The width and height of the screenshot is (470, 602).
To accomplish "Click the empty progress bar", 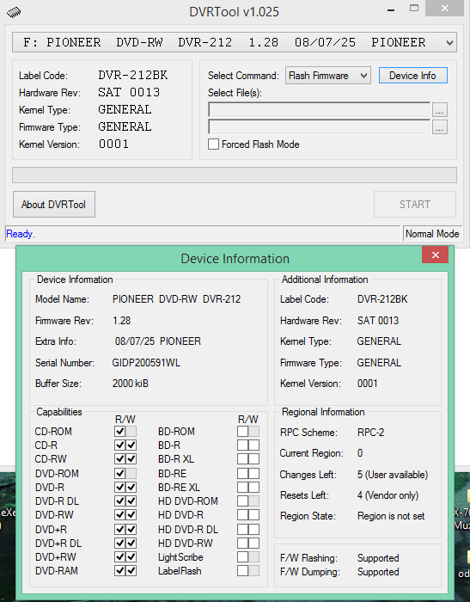I will [235, 175].
